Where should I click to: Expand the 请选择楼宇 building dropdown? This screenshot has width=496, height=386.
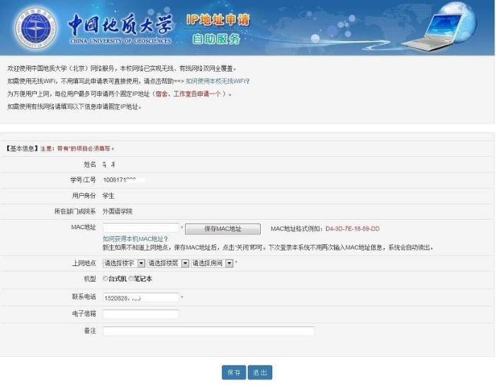(x=124, y=263)
